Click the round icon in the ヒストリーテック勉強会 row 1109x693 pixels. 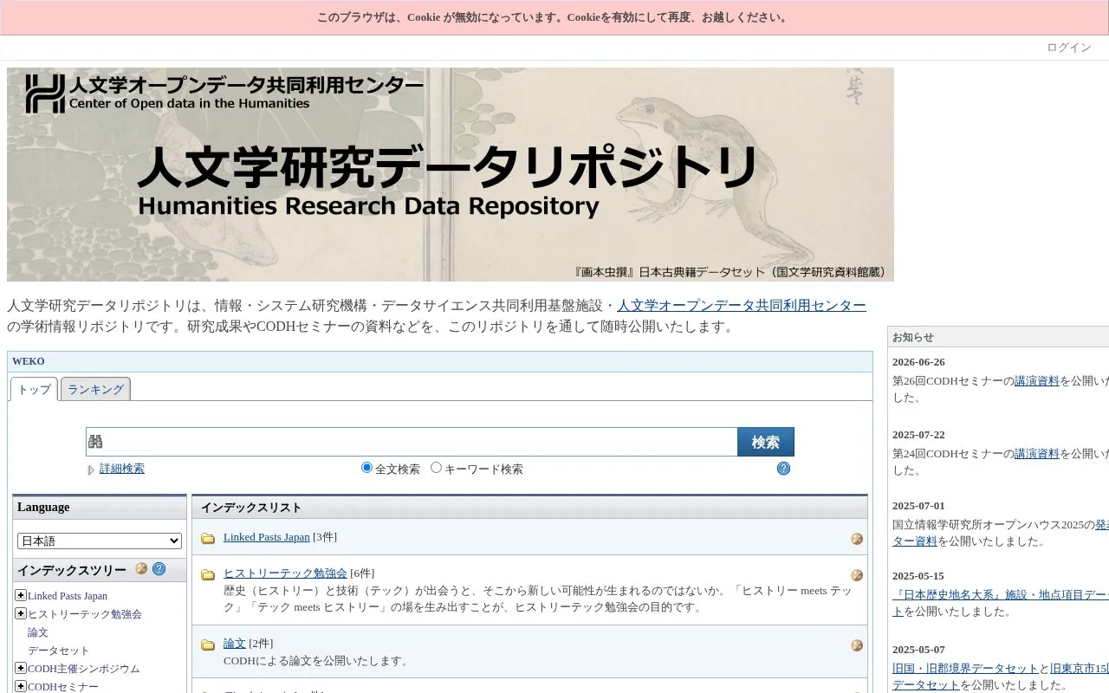857,575
